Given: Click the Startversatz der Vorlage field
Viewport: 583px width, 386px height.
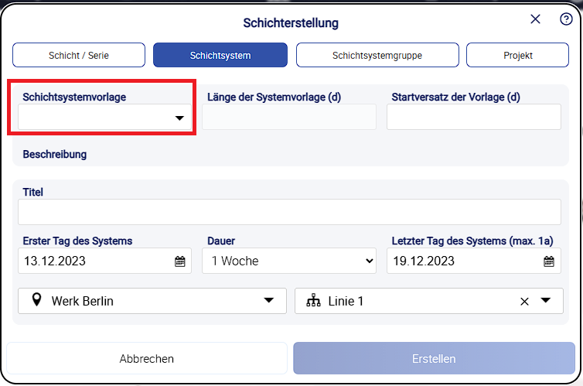Looking at the screenshot, I should coord(473,118).
